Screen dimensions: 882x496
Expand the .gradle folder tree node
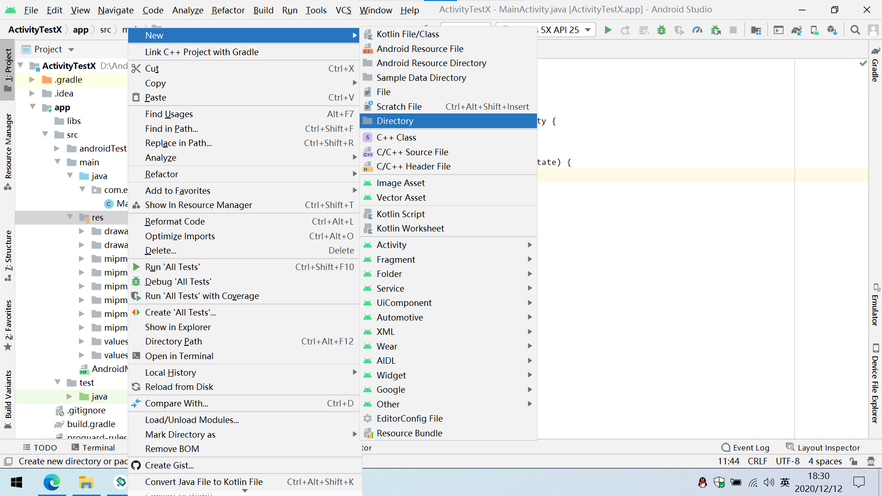pos(32,79)
